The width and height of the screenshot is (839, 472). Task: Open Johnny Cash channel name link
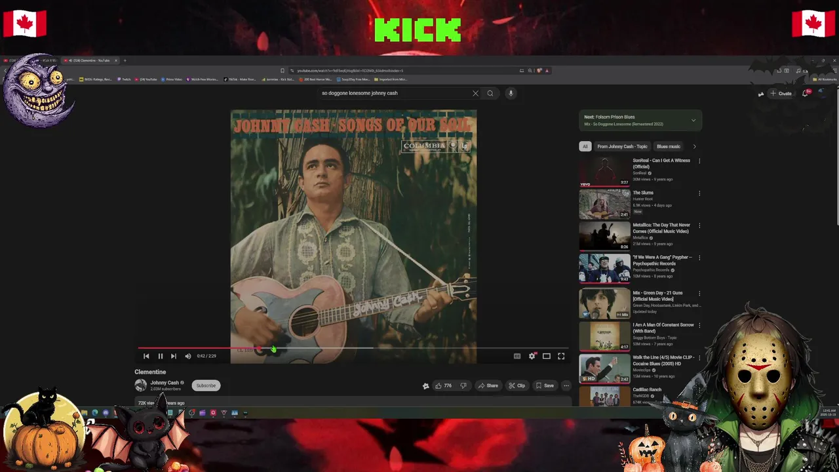pyautogui.click(x=165, y=383)
